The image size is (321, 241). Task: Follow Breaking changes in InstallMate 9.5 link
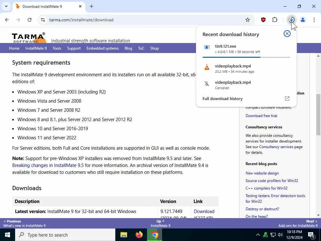(48, 165)
